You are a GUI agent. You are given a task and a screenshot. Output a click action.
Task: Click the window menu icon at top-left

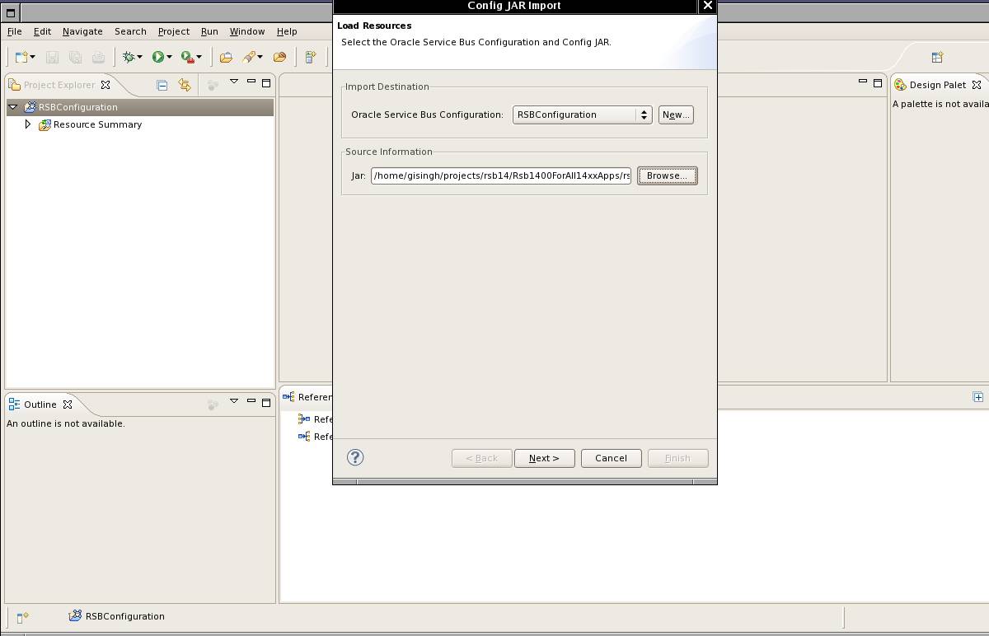[10, 13]
